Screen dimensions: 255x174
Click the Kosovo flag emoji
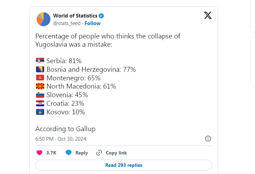click(x=40, y=112)
